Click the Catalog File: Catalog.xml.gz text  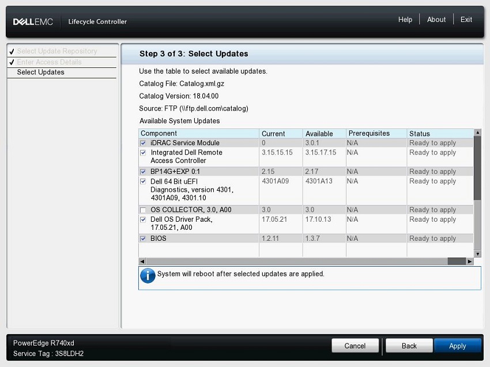pos(182,84)
